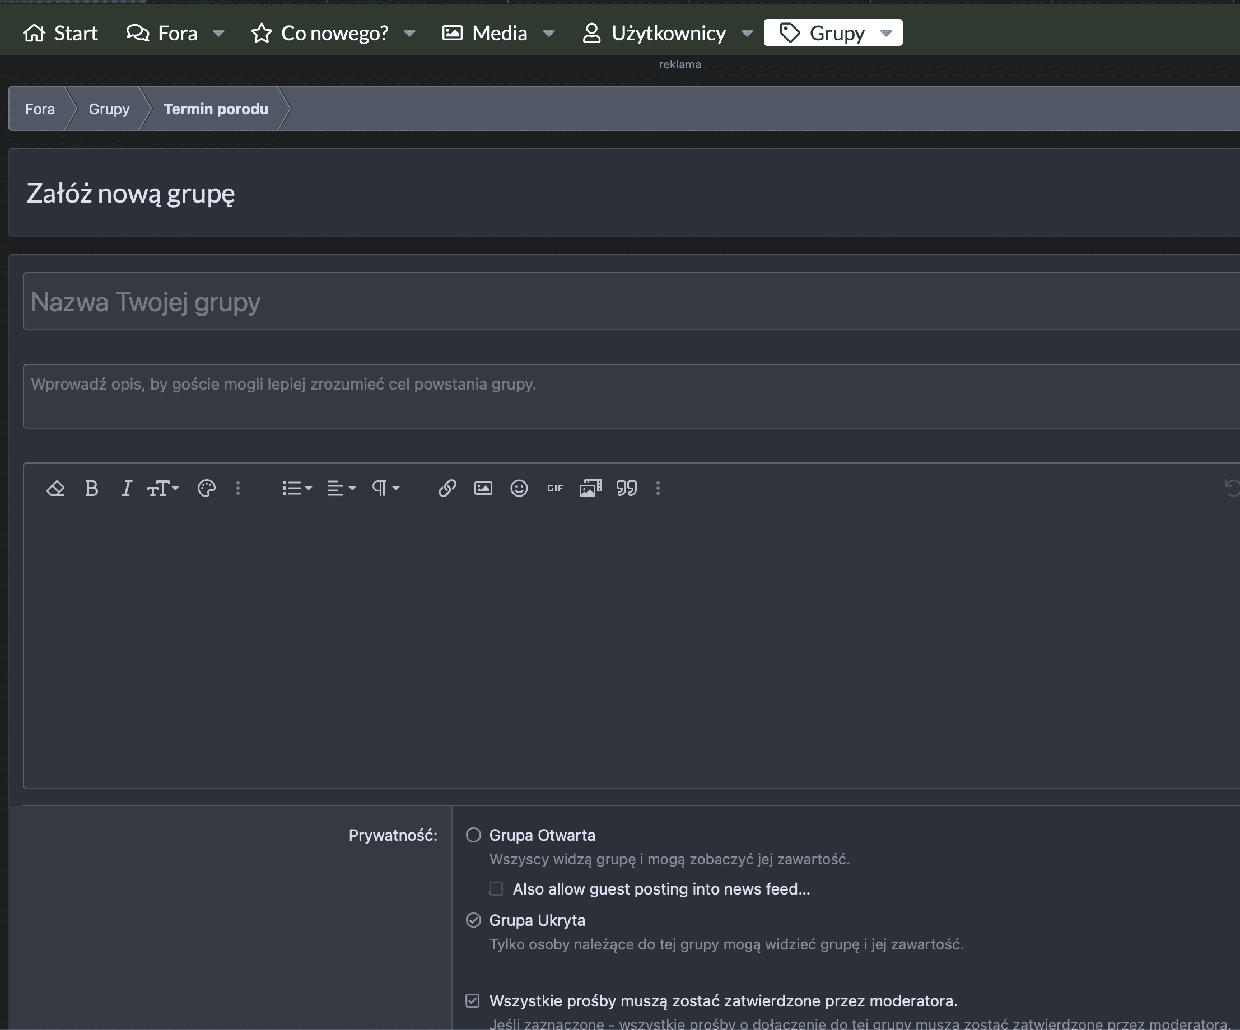Click the eraser remove formatting icon
1240x1030 pixels.
pos(55,489)
